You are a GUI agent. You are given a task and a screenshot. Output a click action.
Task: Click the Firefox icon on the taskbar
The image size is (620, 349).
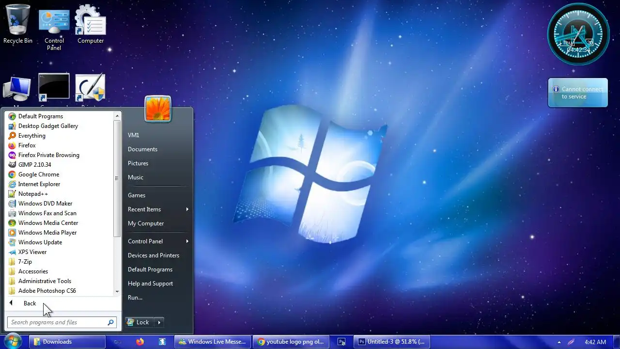(140, 342)
